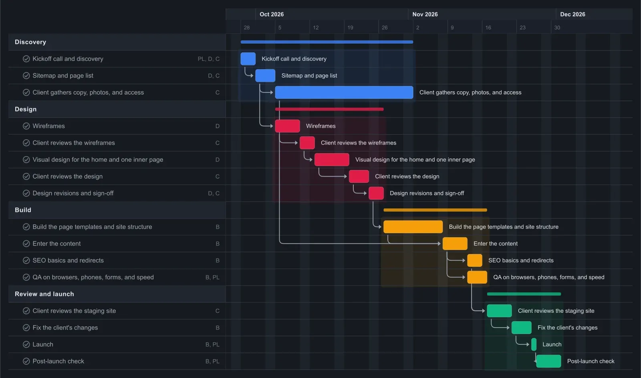Select the red Design revisions and sign-off bar
Screen dimensions: 641x378
376,193
